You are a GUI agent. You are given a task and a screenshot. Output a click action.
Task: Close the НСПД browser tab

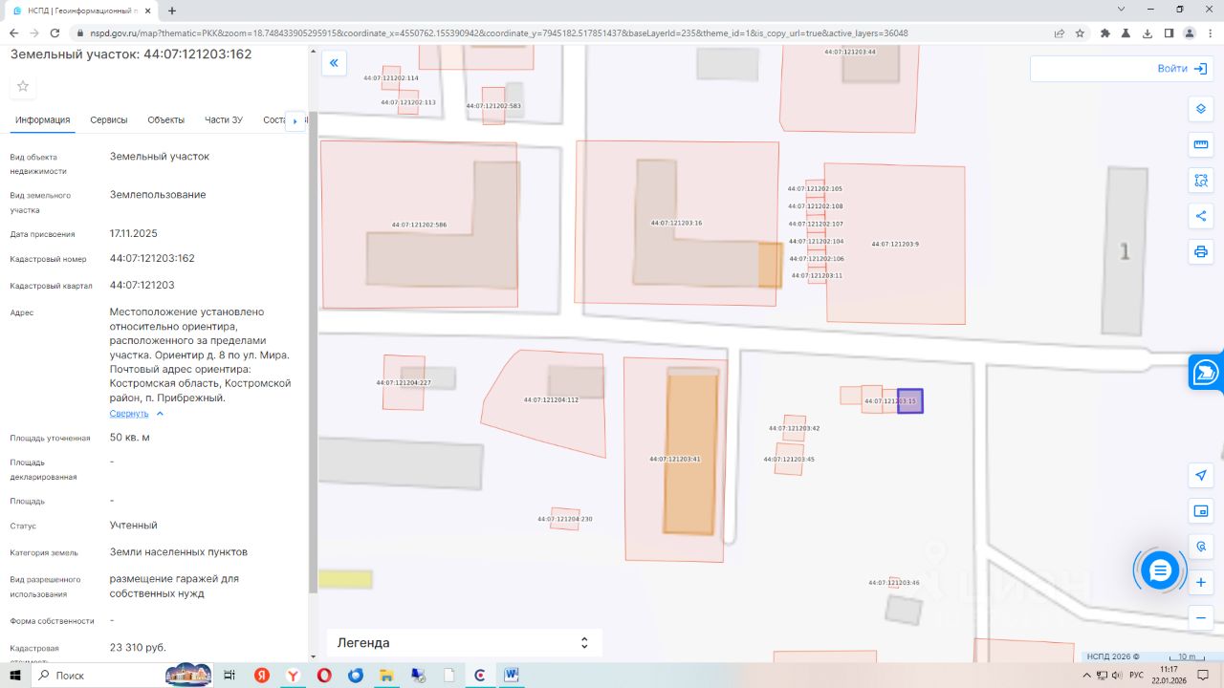click(x=149, y=11)
